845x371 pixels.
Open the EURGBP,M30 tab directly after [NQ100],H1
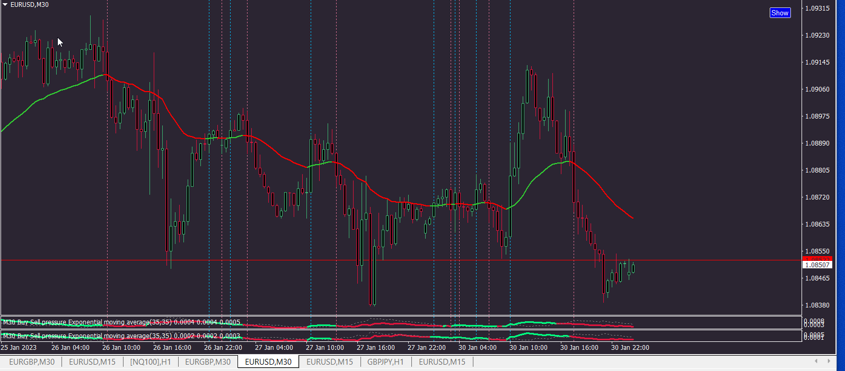tap(208, 362)
